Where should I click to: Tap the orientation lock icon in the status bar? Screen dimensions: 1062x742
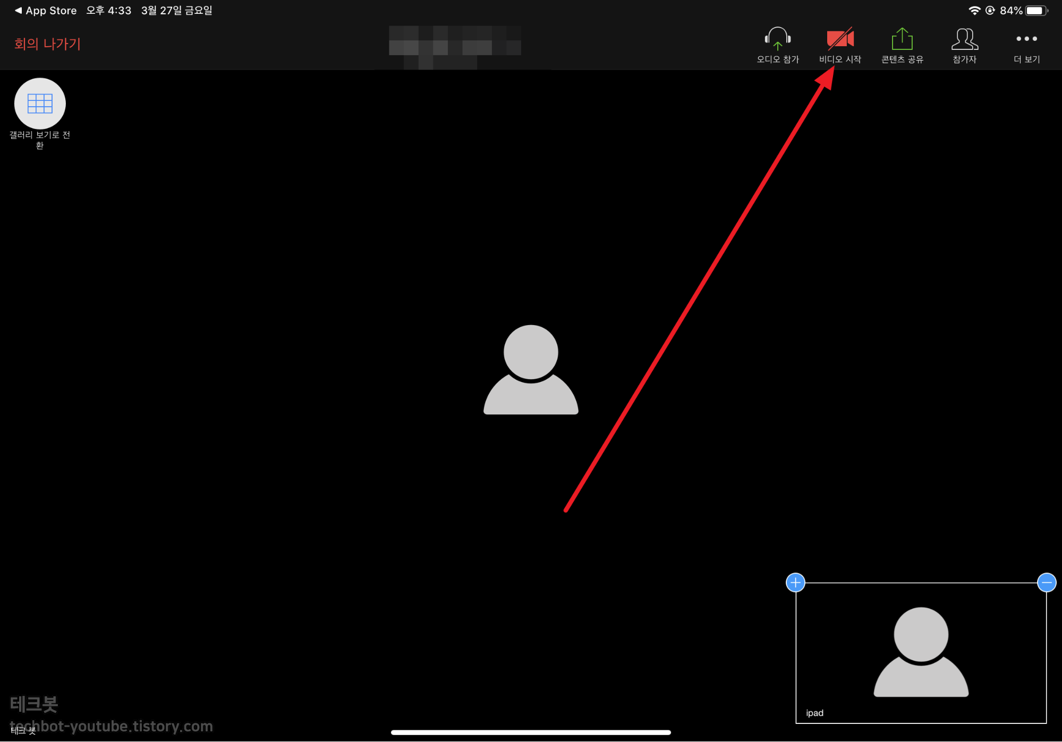(x=990, y=11)
